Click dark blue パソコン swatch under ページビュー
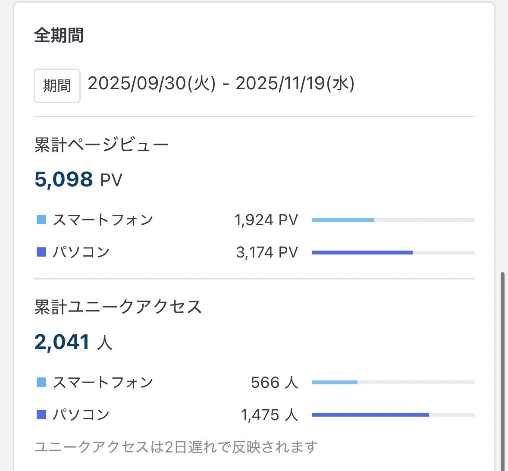 coord(41,252)
